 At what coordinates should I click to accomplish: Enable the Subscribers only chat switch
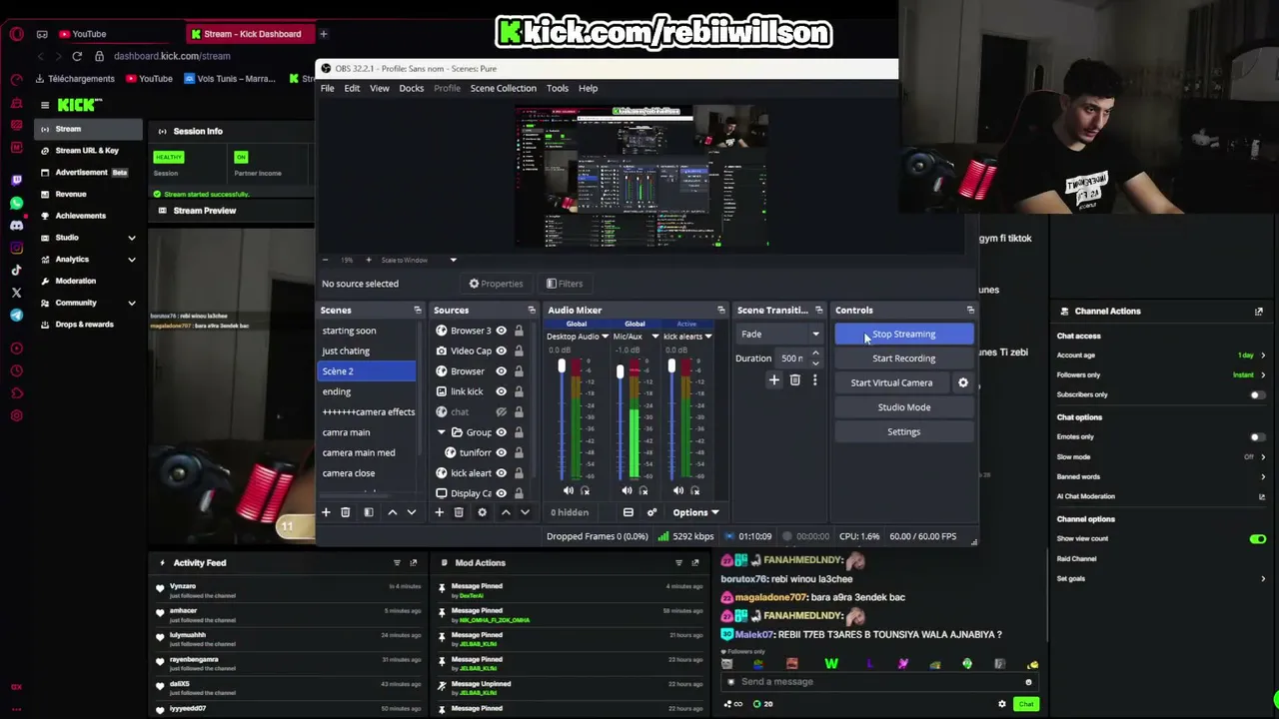1257,394
